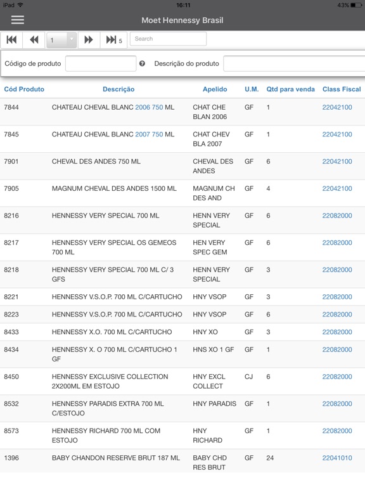Open Class Fiscal link for product 8433

coord(337,332)
